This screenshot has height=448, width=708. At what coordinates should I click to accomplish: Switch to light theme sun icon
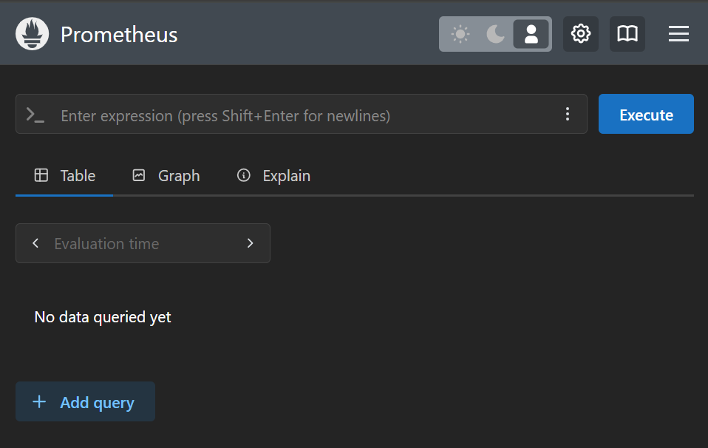tap(460, 34)
